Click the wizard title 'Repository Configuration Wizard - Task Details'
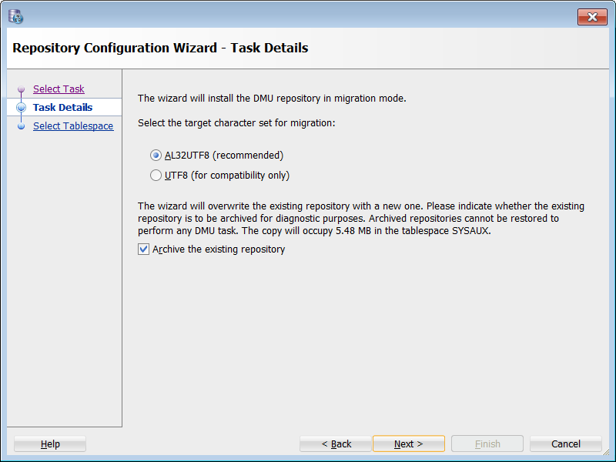The image size is (616, 462). [160, 48]
